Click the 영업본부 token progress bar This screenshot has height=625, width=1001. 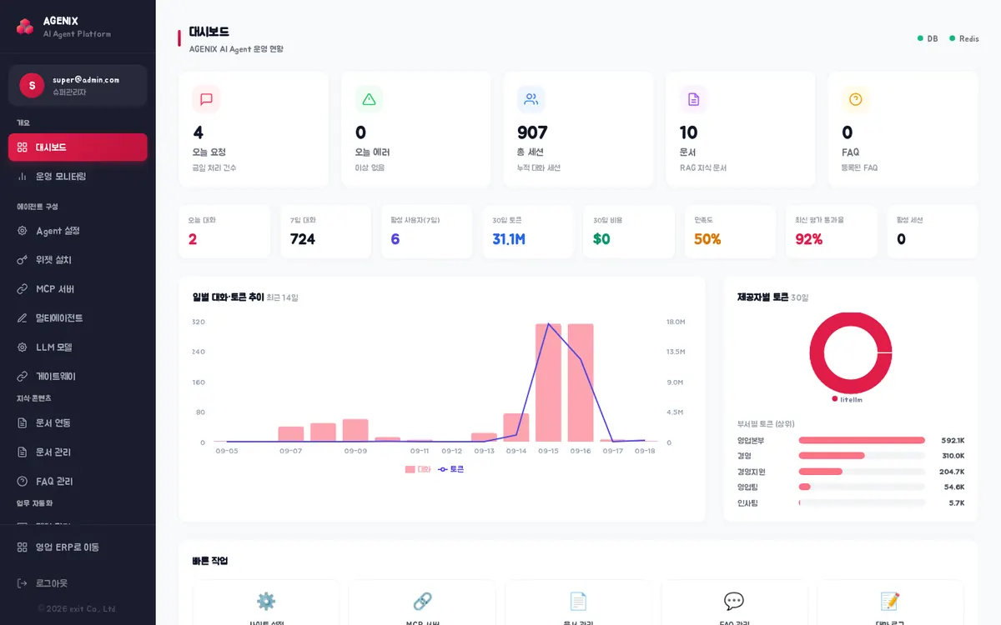(x=862, y=440)
